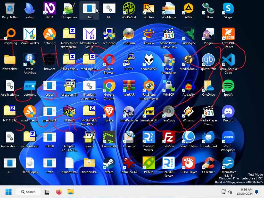Viewport: 264px width, 198px height.
Task: Click the autoruns desktop icon
Action: coord(30,86)
